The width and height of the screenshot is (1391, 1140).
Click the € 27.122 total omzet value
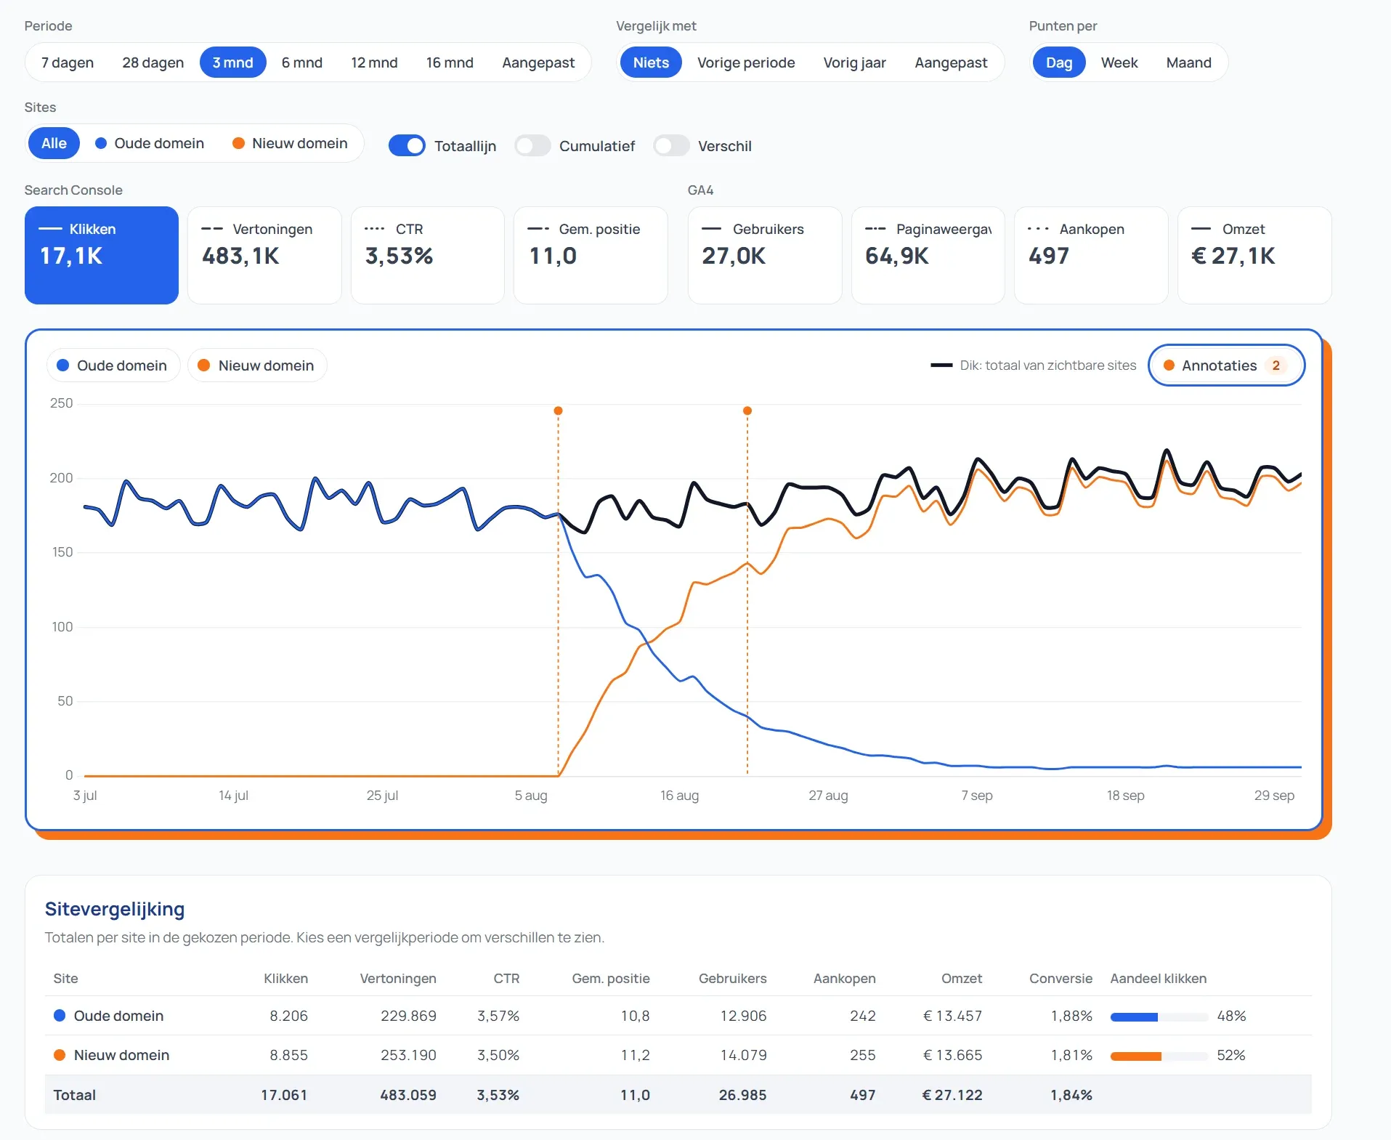pos(952,1095)
